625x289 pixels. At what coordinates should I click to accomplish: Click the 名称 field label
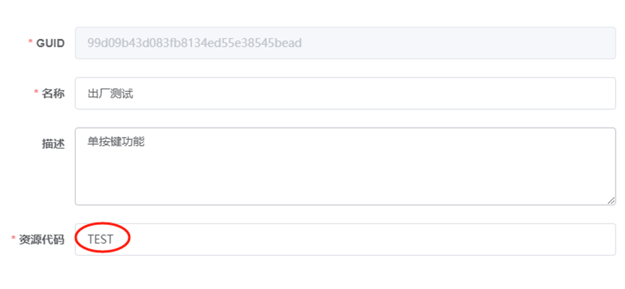53,94
